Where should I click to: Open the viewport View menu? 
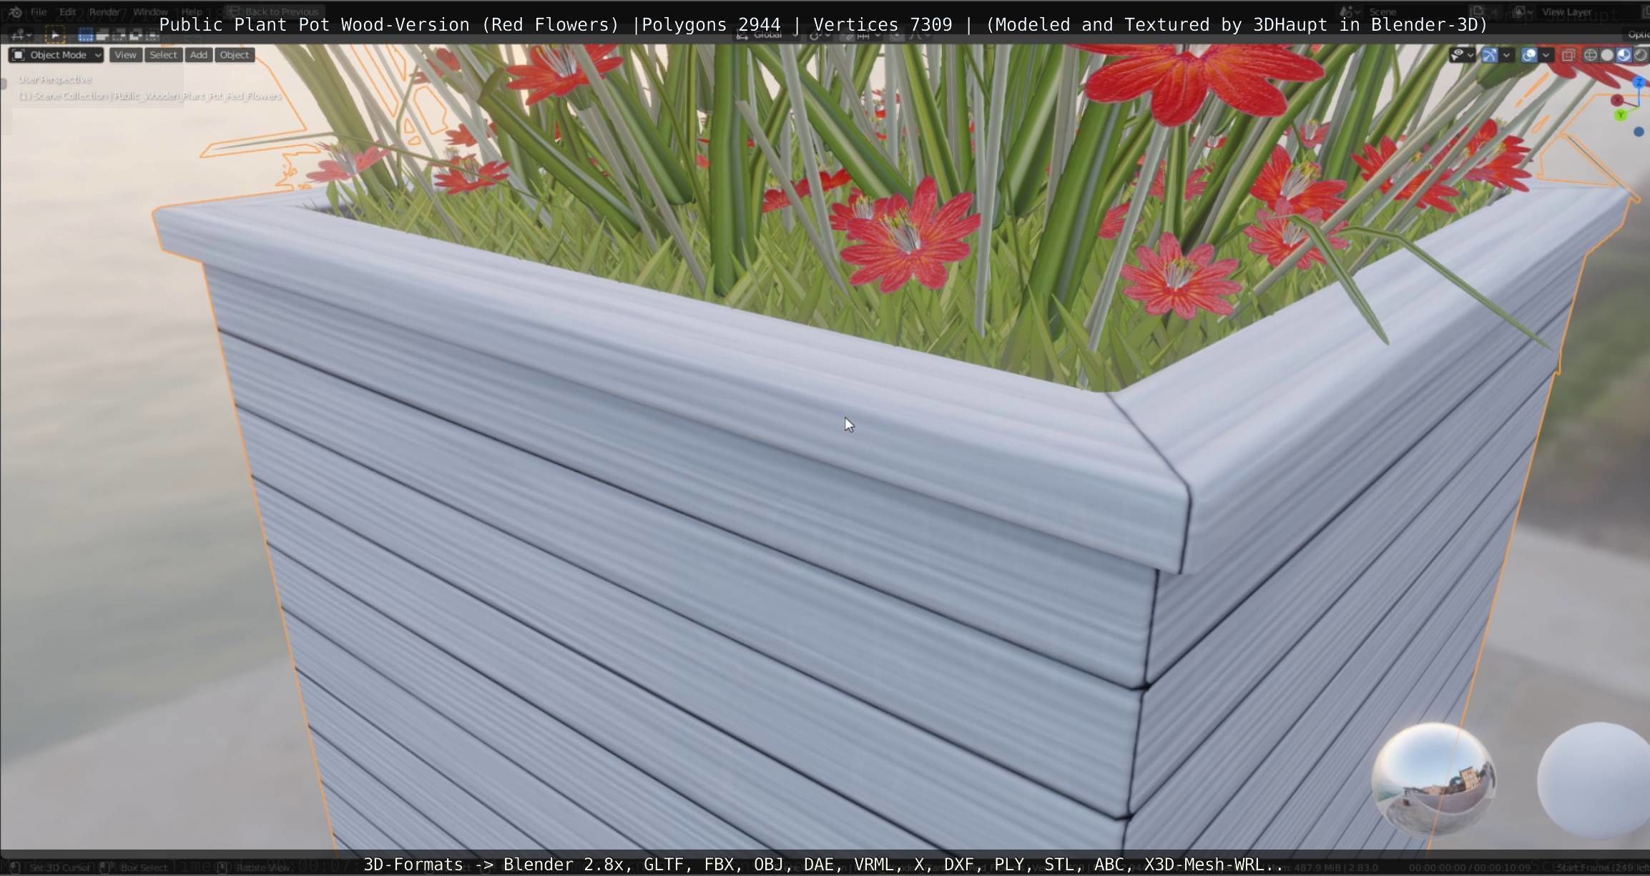pyautogui.click(x=125, y=55)
